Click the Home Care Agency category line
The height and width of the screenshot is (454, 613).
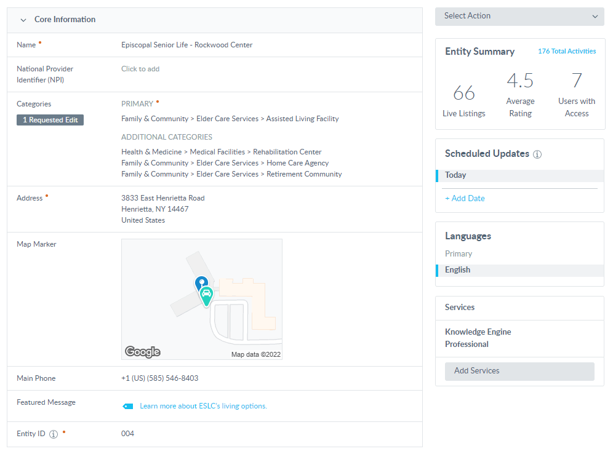pos(225,163)
